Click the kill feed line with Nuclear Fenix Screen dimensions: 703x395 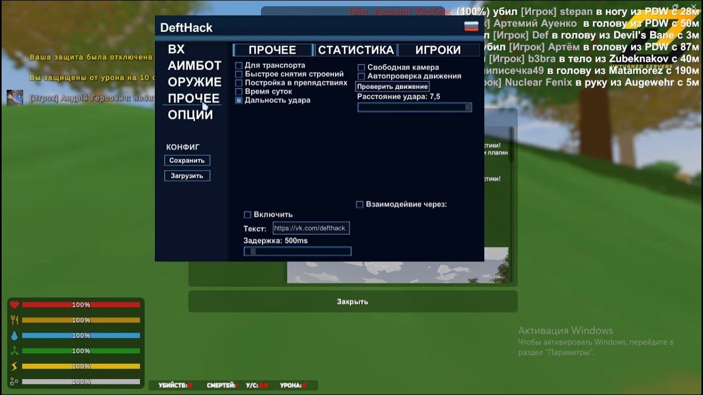click(592, 83)
